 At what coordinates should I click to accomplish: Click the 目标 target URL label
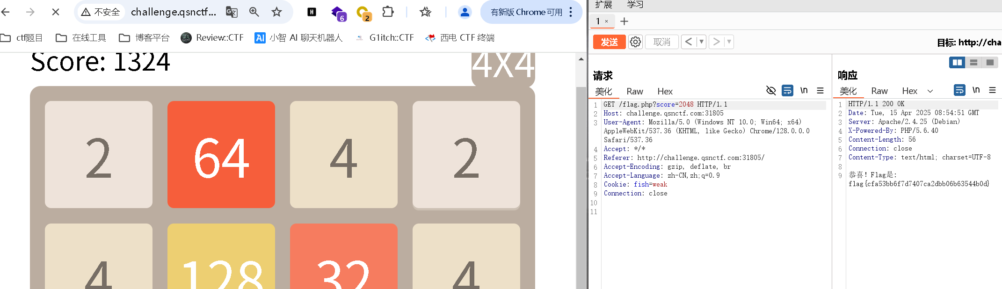[969, 43]
